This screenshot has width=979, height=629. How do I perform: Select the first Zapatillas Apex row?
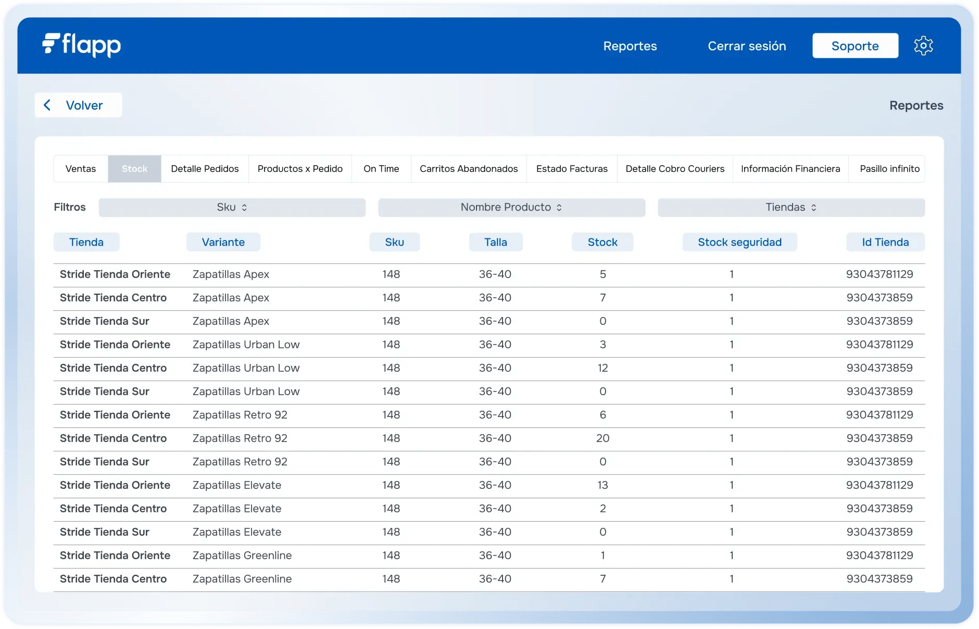231,274
